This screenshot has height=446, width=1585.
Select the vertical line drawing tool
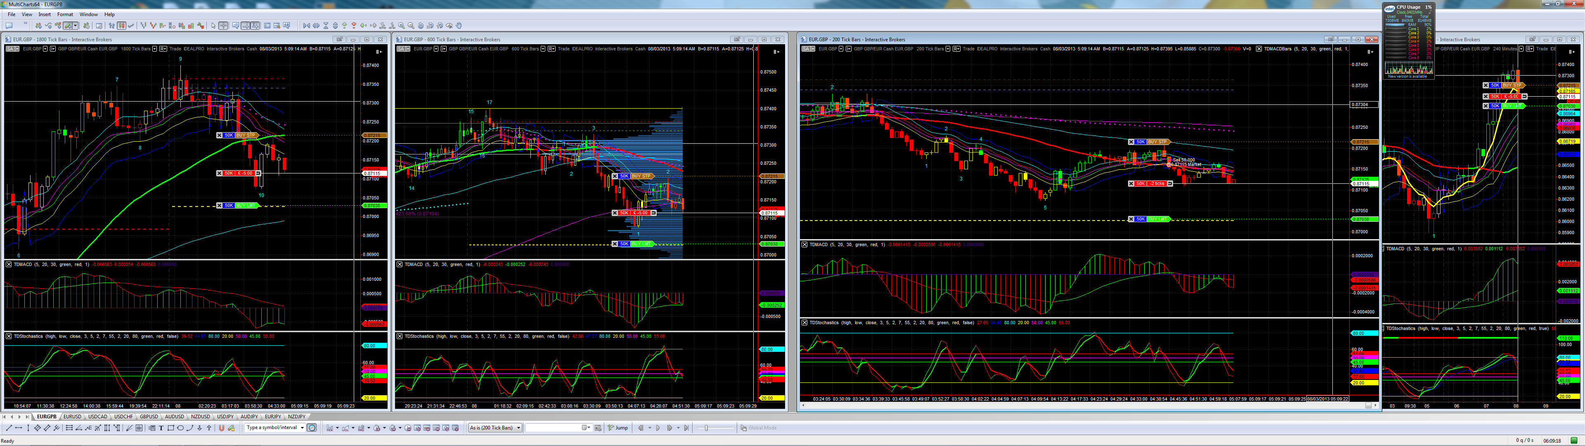click(x=28, y=427)
